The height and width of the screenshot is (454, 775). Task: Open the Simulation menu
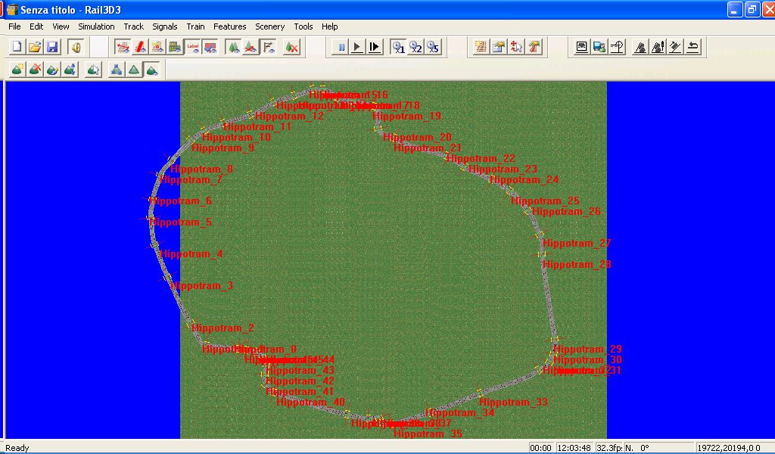click(96, 26)
